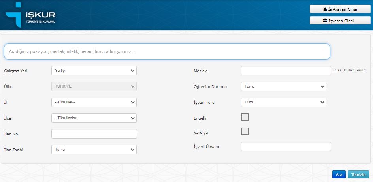The height and width of the screenshot is (182, 373).
Task: Expand the Öğrenim Durumu dropdown
Action: (x=283, y=86)
